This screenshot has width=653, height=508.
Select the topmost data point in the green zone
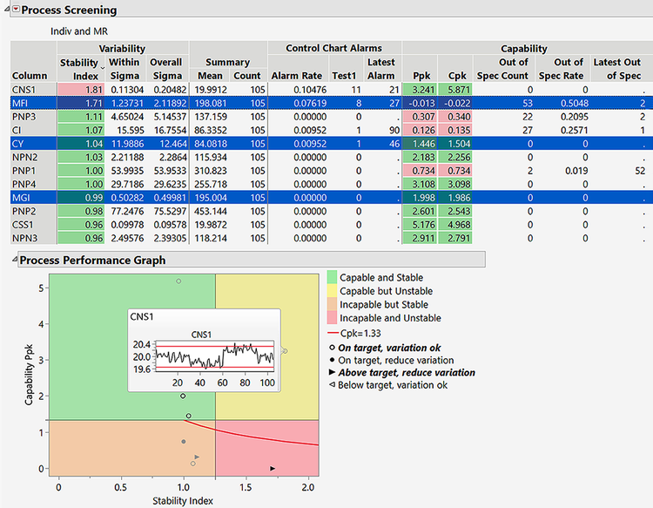178,281
